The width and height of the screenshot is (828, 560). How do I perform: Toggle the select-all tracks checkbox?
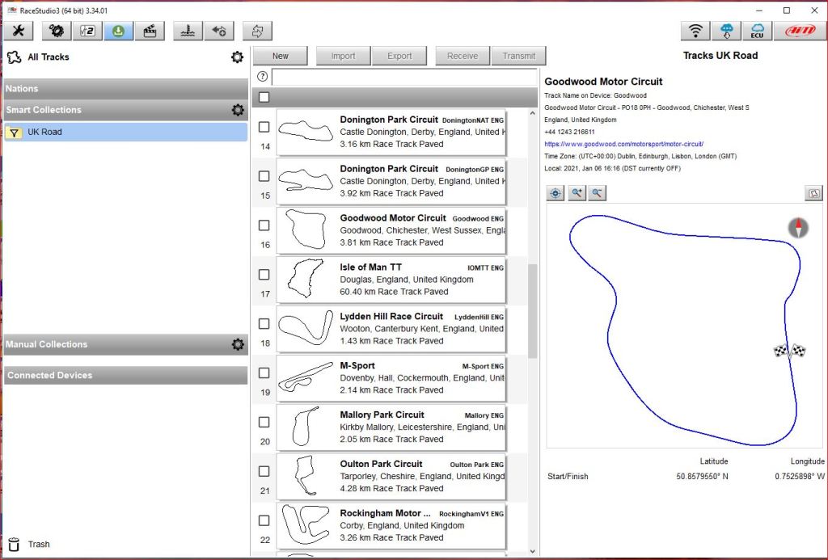click(x=264, y=98)
